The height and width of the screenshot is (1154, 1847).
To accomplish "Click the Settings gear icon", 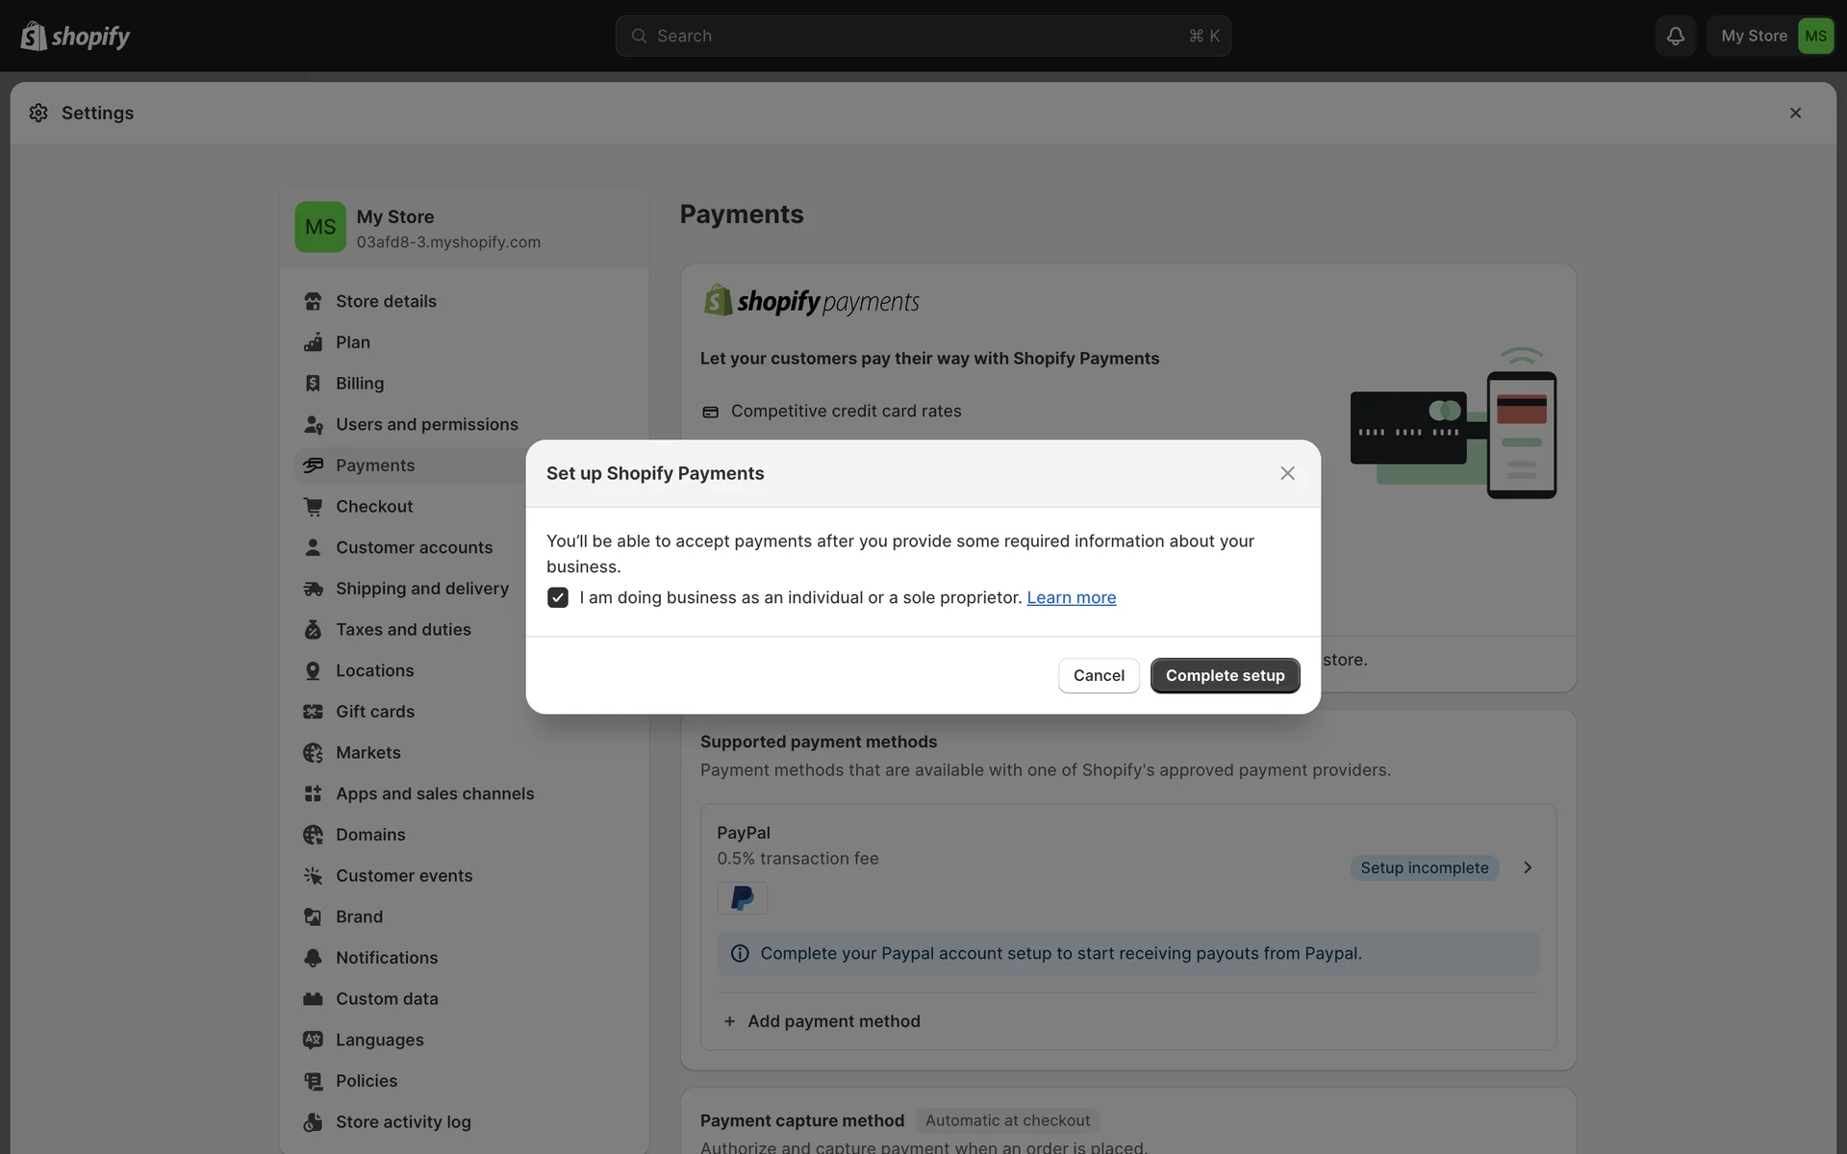I will (x=38, y=113).
